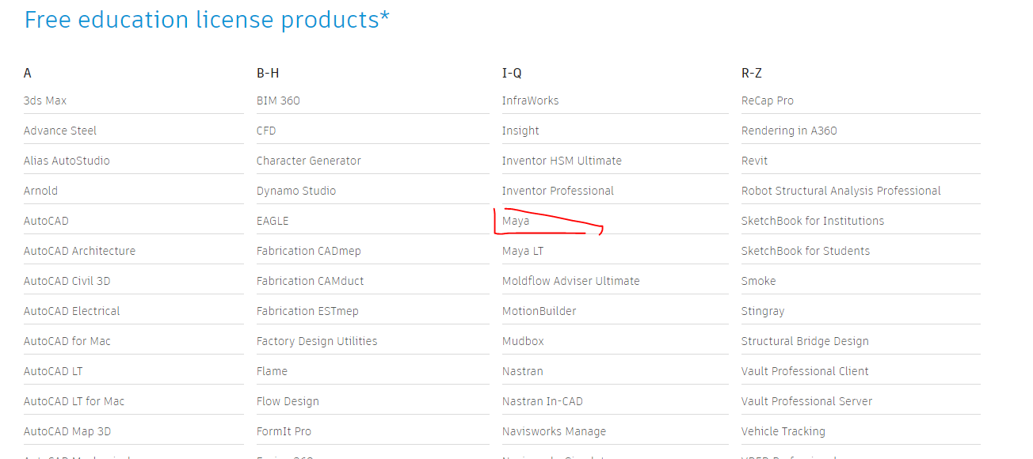Open the BIM 360 product page

[278, 101]
